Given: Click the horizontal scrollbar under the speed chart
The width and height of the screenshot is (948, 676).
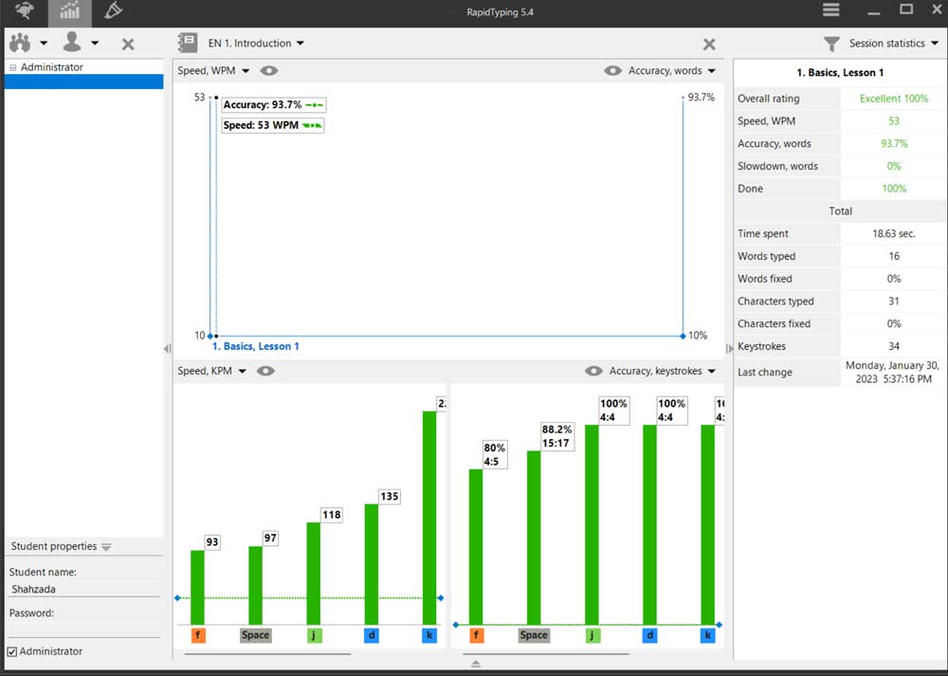Looking at the screenshot, I should click(x=267, y=653).
